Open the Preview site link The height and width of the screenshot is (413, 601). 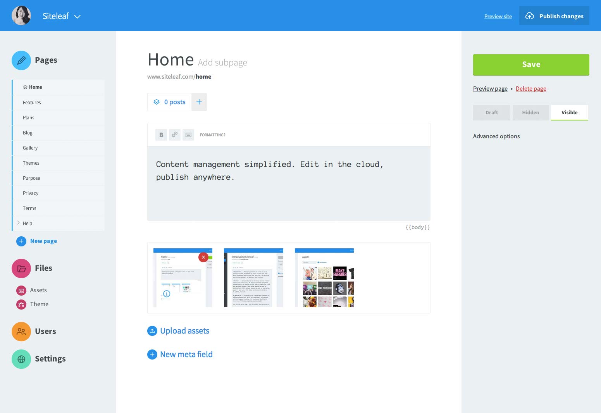[498, 16]
